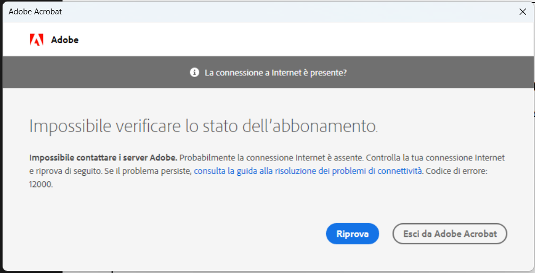535x273 pixels.
Task: Click the sentence "Probabilmente la connessione Internet è assente"
Action: click(x=271, y=158)
